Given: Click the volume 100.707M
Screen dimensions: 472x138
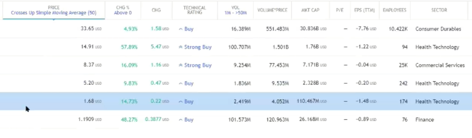Looking at the screenshot, I should [239, 47].
